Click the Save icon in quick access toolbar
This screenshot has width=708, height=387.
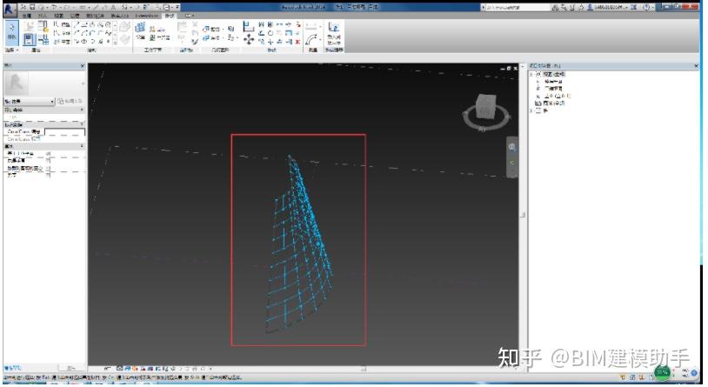(32, 7)
